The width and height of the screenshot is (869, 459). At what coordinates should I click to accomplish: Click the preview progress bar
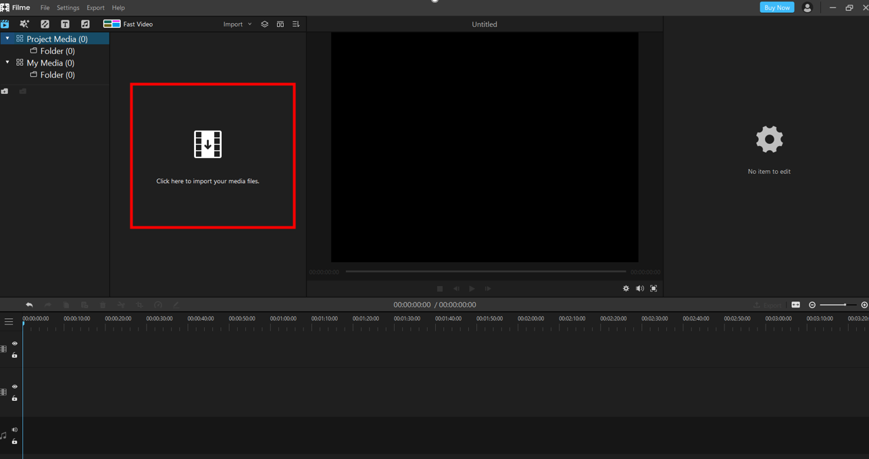[486, 272]
